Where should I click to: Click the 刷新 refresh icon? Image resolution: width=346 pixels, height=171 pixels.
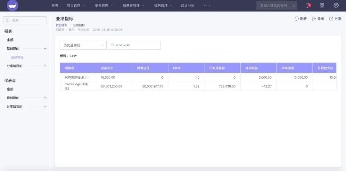[x=297, y=19]
